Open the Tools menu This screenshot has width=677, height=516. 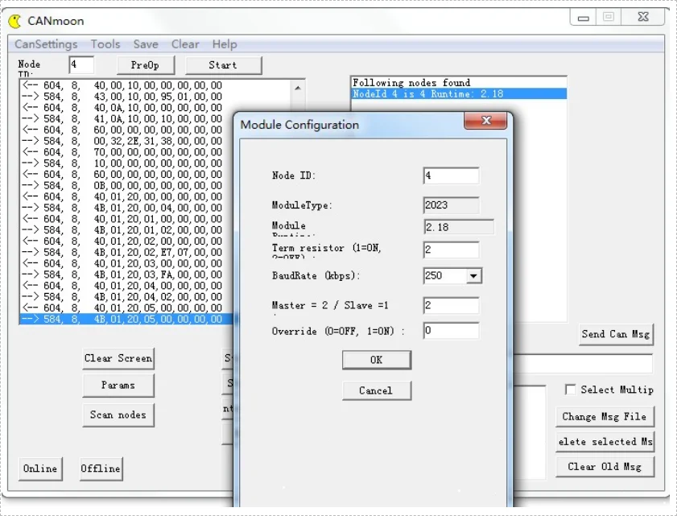pos(105,44)
